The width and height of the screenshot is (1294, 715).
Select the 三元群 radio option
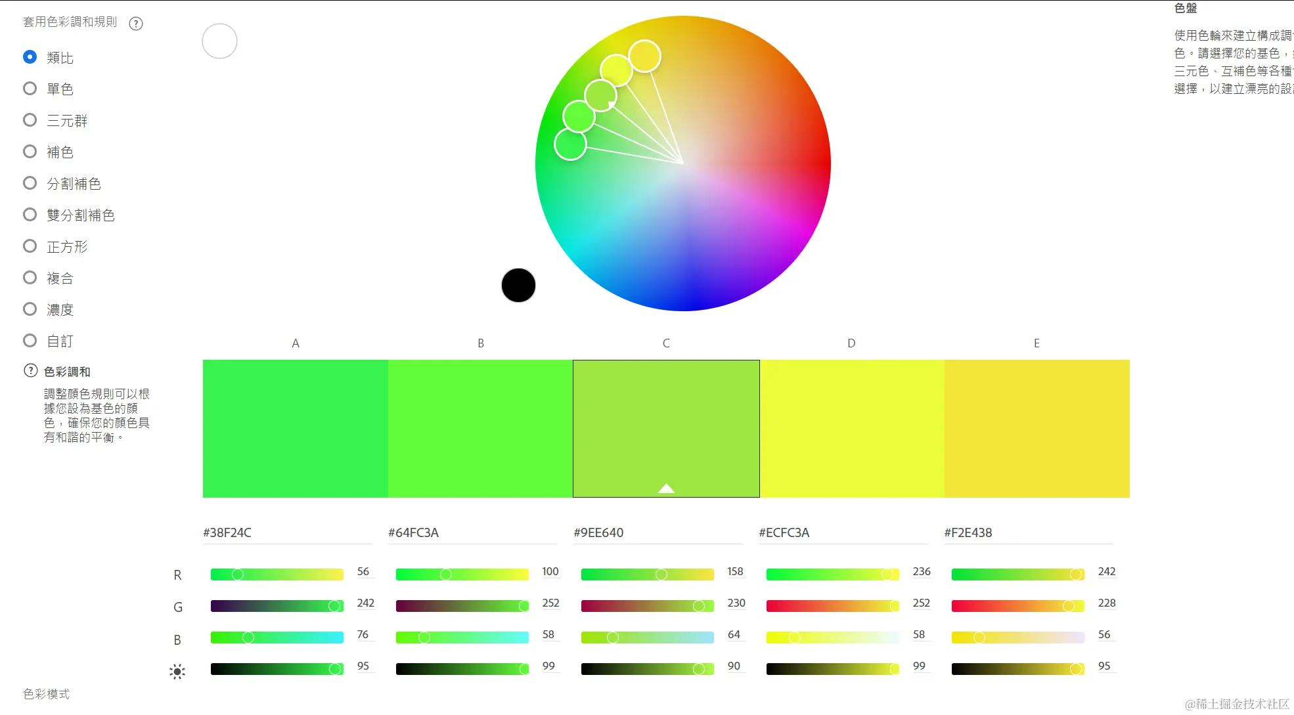point(30,119)
